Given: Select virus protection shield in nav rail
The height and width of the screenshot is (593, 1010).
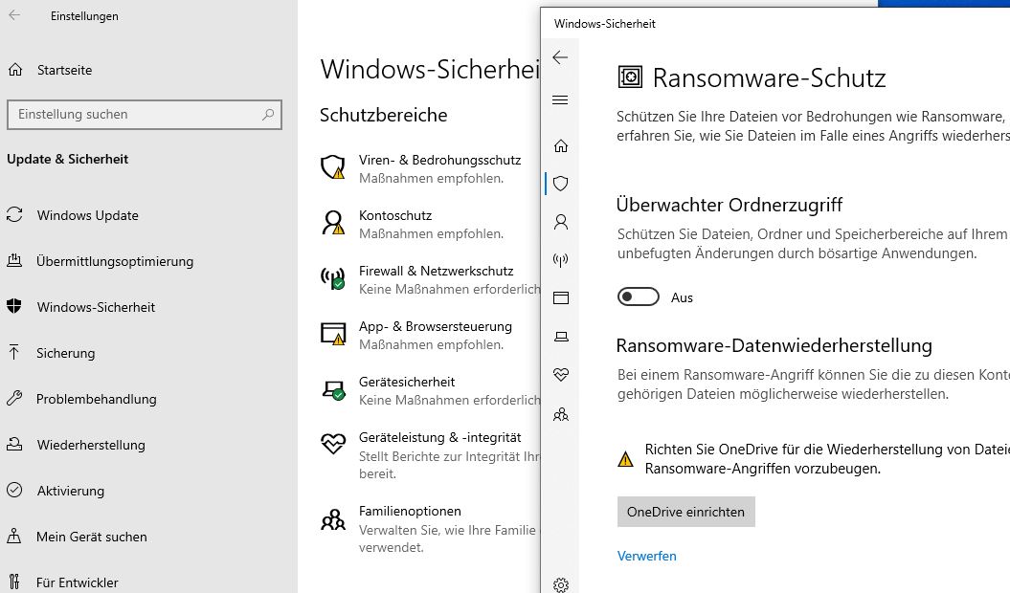Looking at the screenshot, I should [561, 184].
